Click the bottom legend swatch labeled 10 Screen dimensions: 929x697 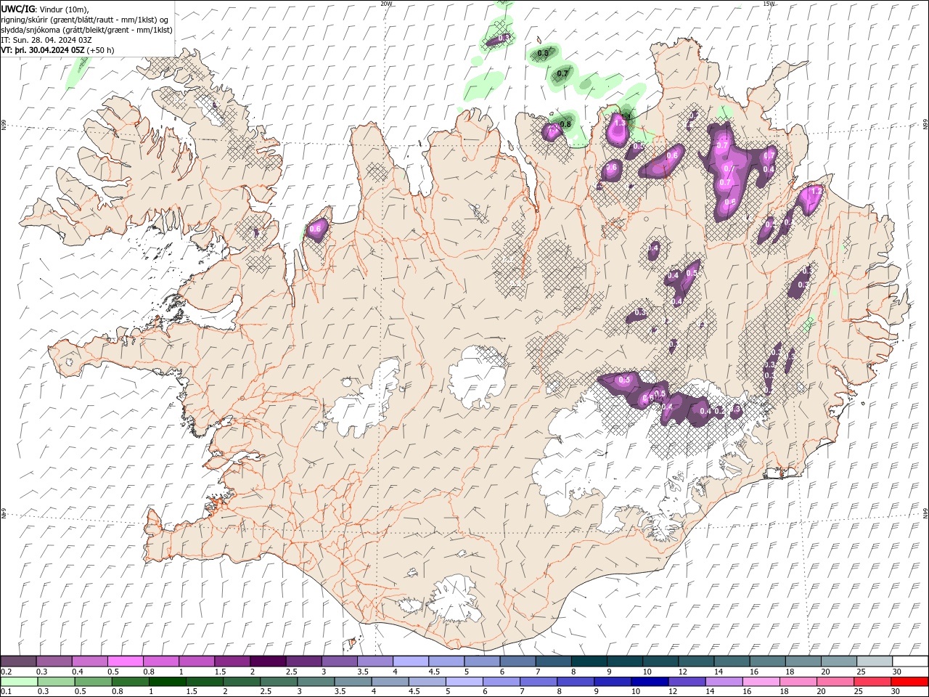650,682
